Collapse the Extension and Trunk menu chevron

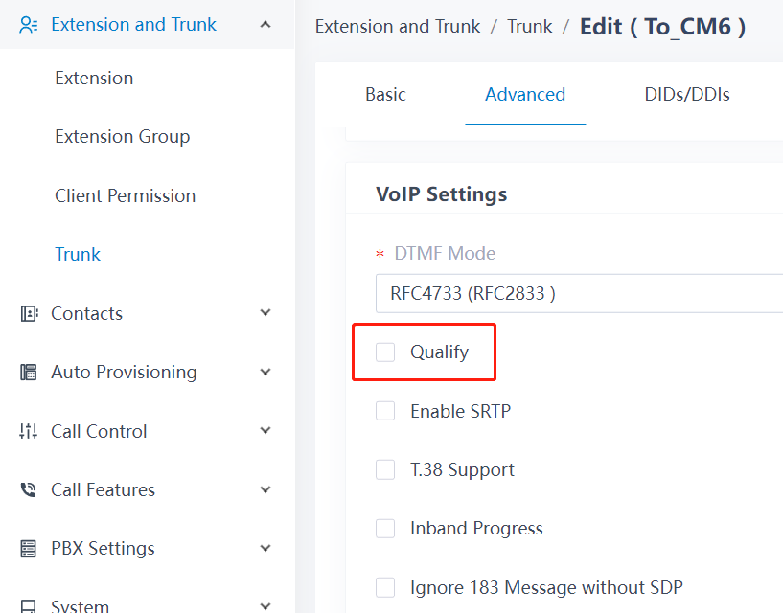(265, 25)
